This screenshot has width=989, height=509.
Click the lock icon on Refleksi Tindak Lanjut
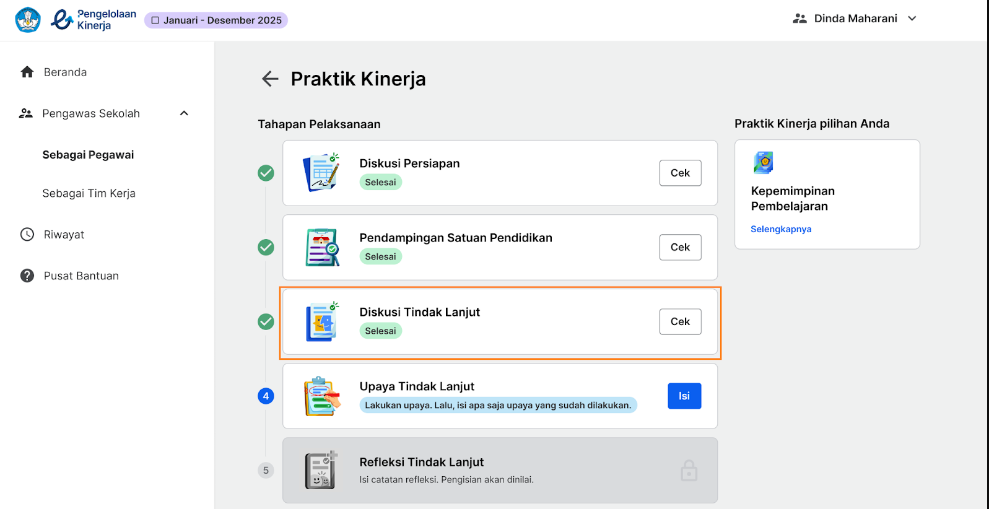click(x=689, y=471)
